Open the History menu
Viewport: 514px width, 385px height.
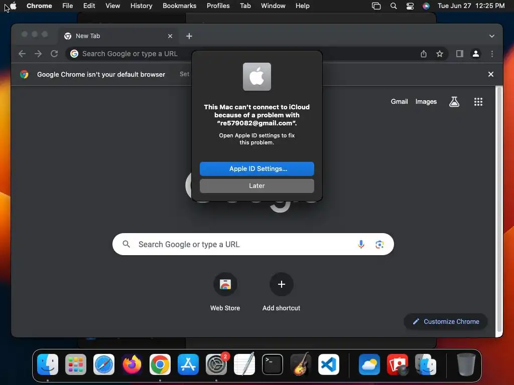click(x=141, y=6)
